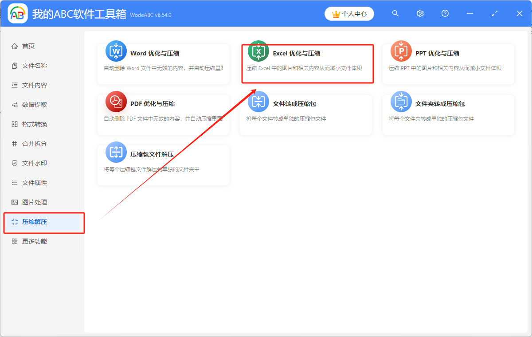Click description 将每个文件转成单独的压缩包文件

point(286,119)
